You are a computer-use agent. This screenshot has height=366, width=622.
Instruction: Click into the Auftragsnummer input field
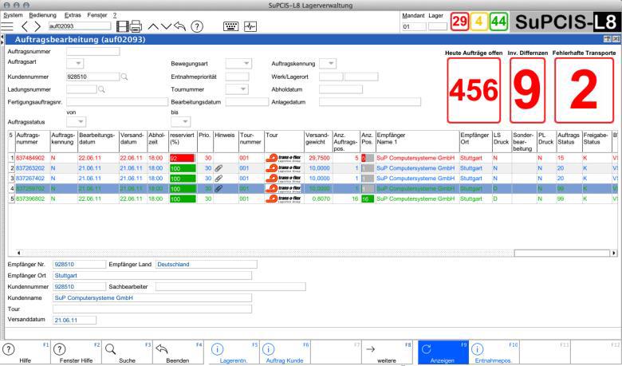(93, 51)
